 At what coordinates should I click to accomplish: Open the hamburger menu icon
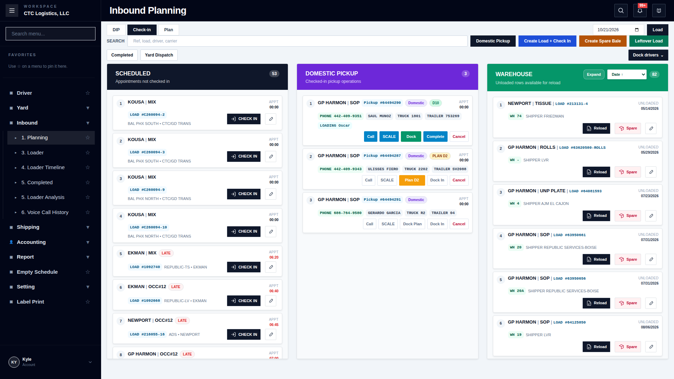(x=12, y=11)
